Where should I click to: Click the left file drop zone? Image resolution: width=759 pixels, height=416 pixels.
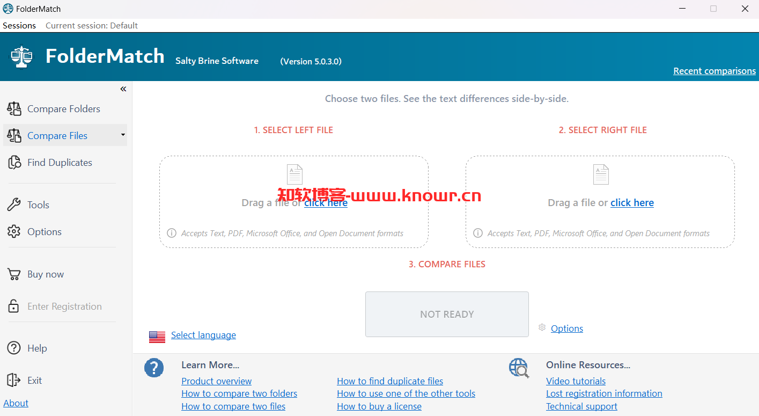(294, 202)
